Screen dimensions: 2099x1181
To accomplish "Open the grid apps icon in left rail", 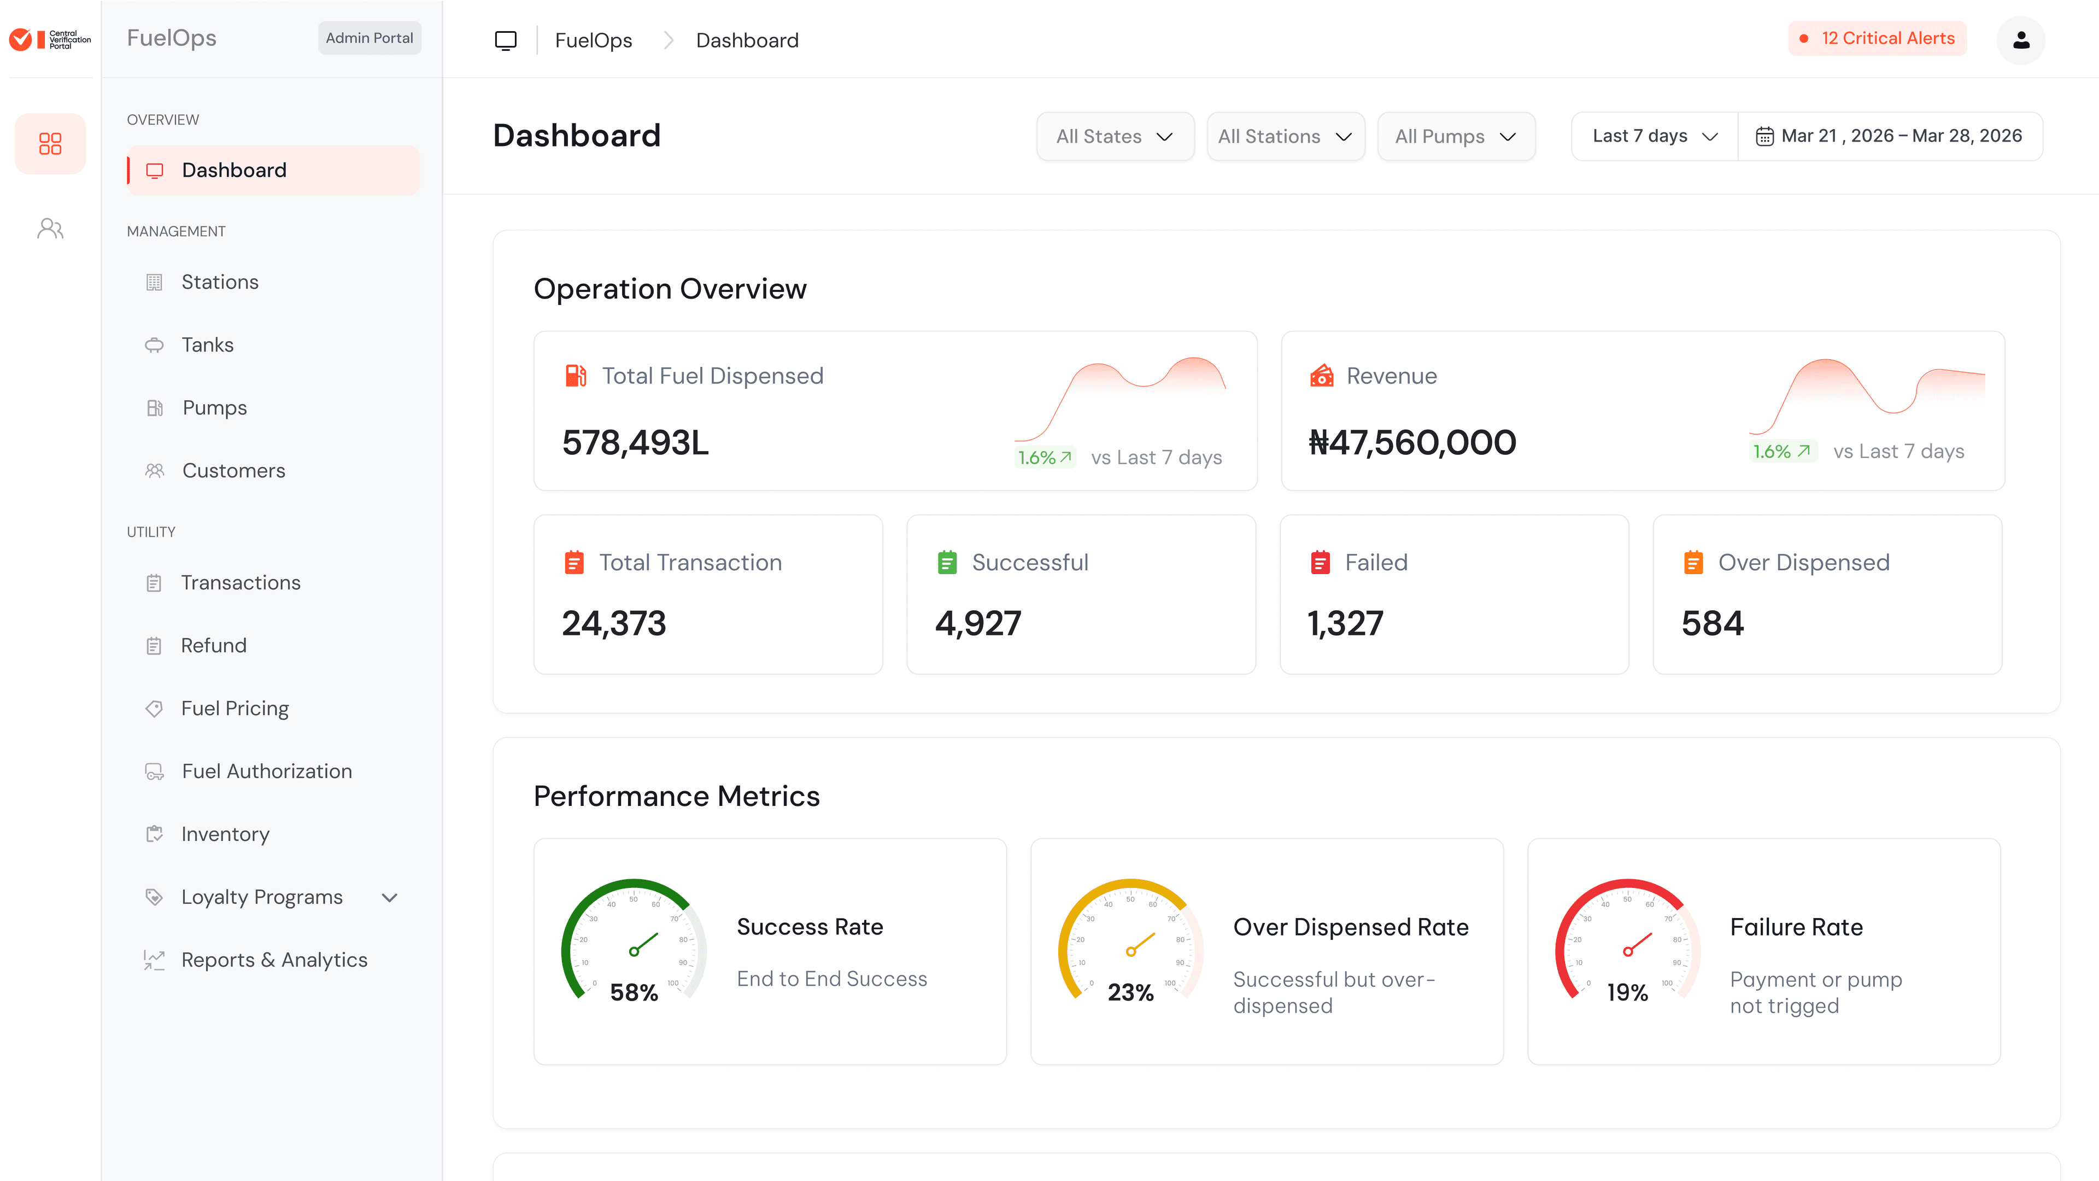I will pyautogui.click(x=50, y=143).
